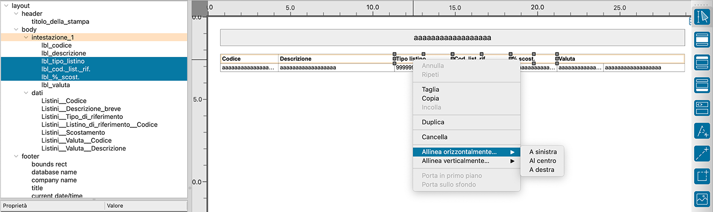The image size is (713, 212).
Task: Click the code field tool icon
Action: [x=703, y=108]
